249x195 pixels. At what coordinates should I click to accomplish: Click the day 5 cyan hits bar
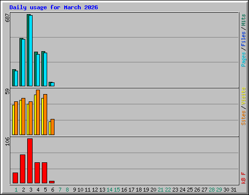[x=45, y=69]
